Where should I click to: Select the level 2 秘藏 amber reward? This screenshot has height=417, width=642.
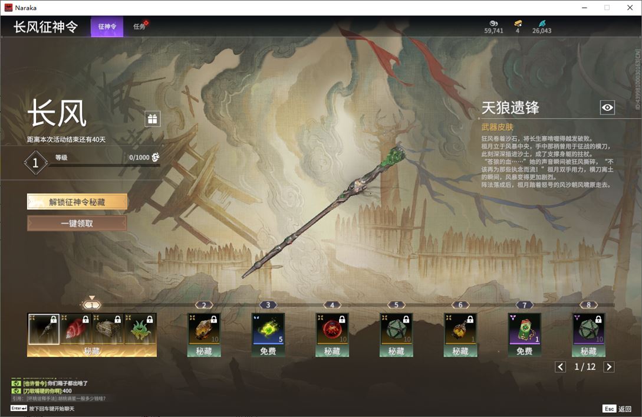click(x=204, y=334)
